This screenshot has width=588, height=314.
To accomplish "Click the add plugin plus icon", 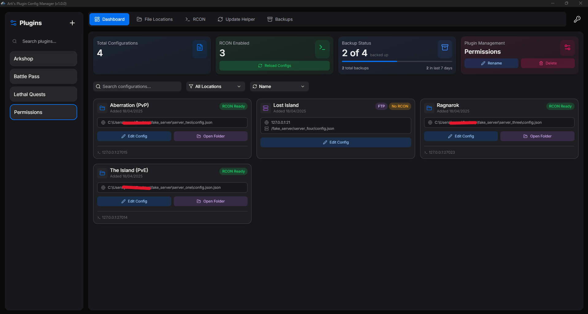I will pos(72,23).
